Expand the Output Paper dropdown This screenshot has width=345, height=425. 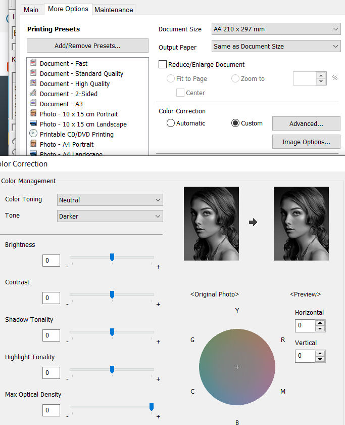click(276, 47)
